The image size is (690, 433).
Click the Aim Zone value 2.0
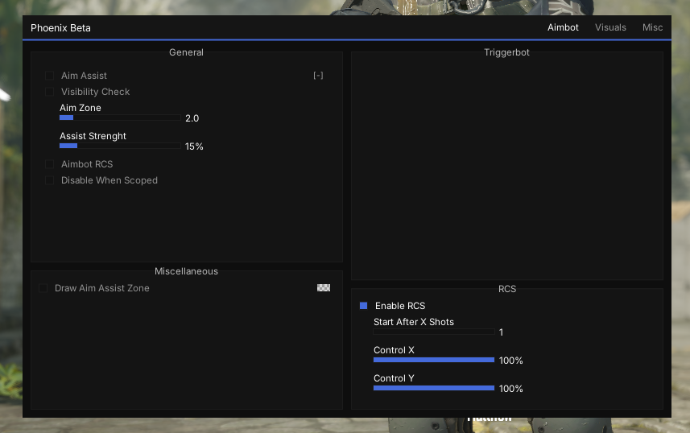tap(192, 118)
